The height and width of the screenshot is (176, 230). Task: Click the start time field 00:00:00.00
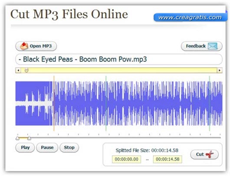click(x=126, y=159)
